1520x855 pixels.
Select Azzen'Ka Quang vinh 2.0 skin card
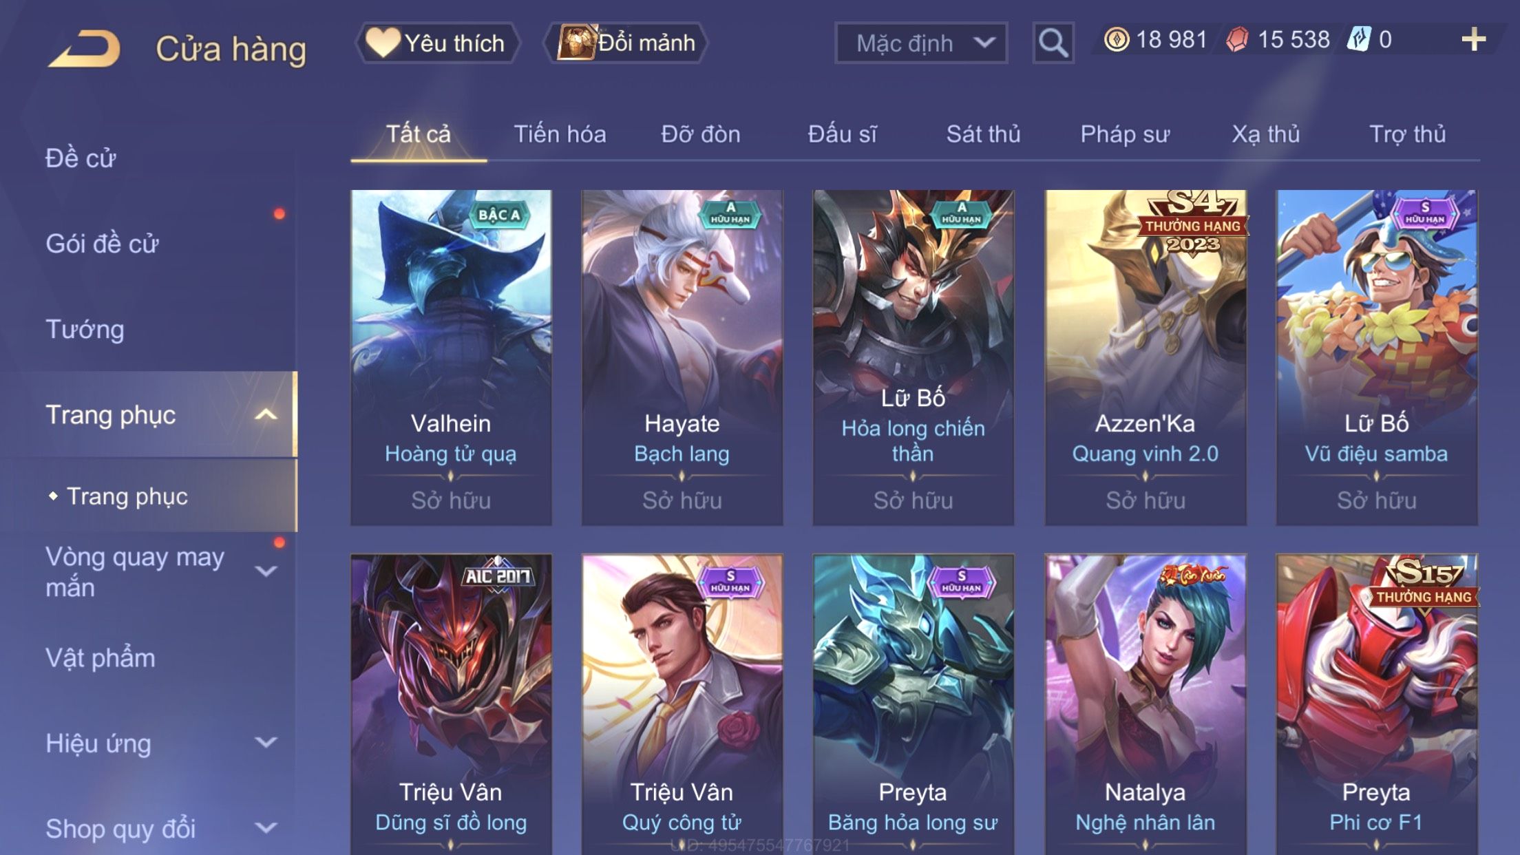click(x=1146, y=358)
